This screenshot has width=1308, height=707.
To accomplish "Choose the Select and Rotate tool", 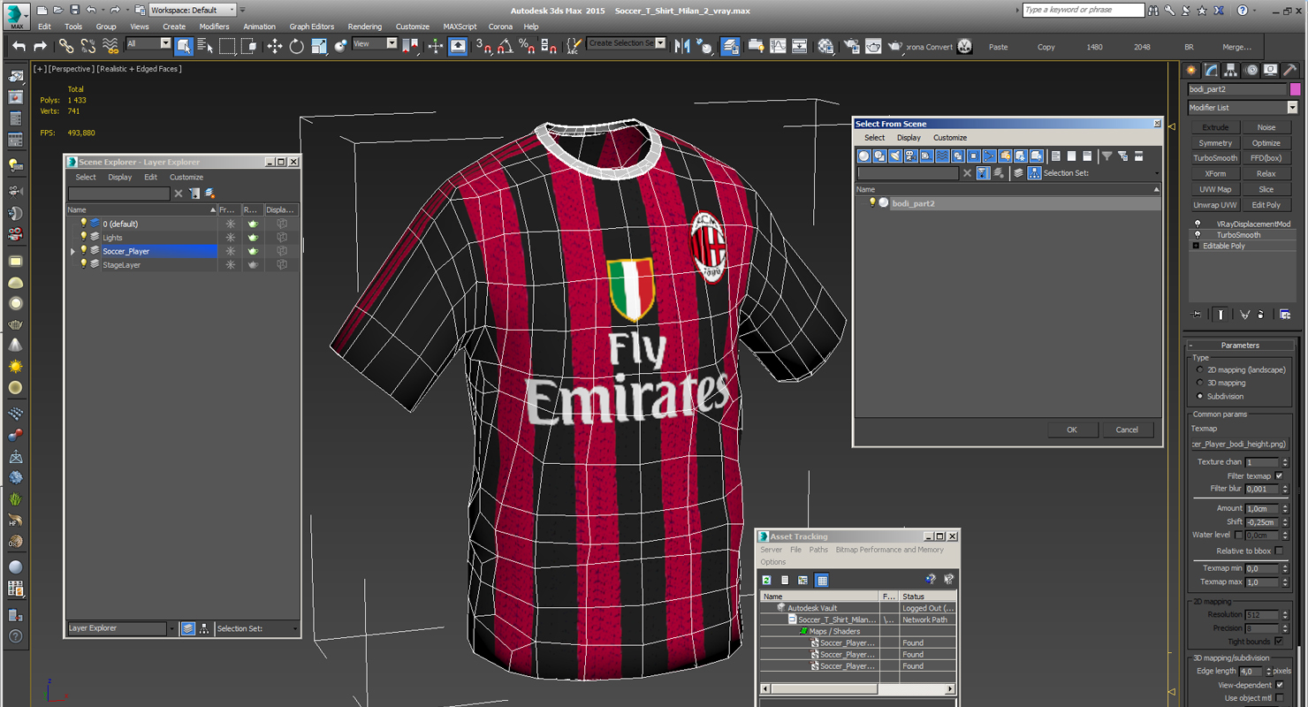I will 297,46.
